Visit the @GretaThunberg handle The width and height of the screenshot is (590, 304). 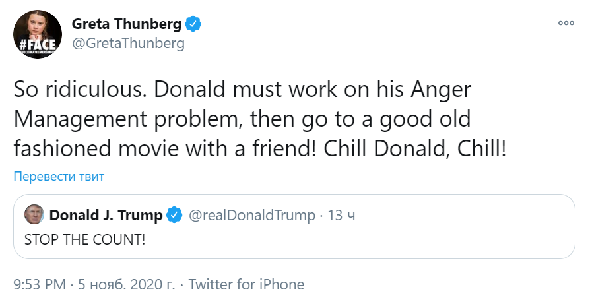(127, 44)
